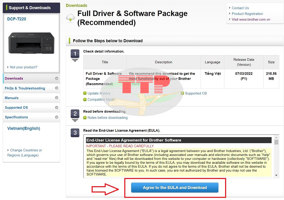Expand Update History with its green plus
Image resolution: width=284 pixels, height=200 pixels.
pyautogui.click(x=85, y=93)
